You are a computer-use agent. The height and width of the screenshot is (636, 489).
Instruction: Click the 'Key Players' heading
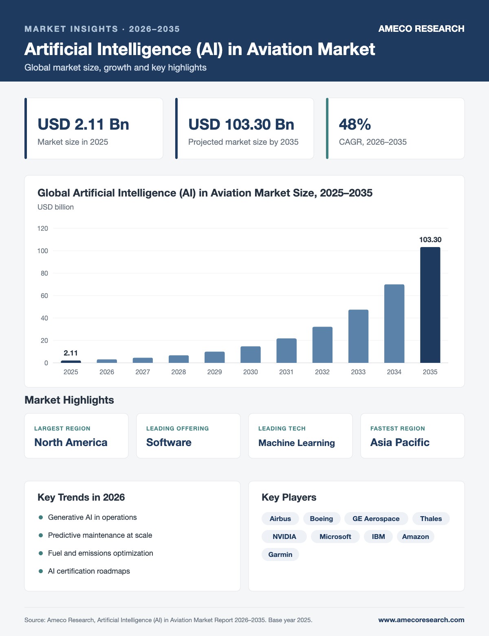[x=289, y=497]
